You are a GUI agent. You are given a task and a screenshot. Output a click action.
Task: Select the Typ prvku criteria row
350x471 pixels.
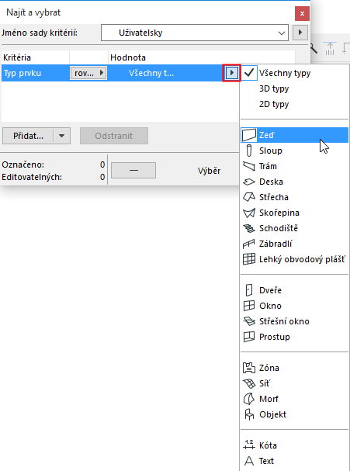click(120, 73)
